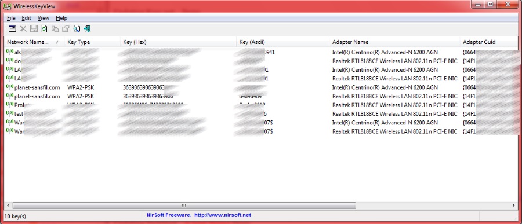Click the WirelessKeyView title bar app icon
Viewport: 522px width, 224px height.
click(7, 6)
